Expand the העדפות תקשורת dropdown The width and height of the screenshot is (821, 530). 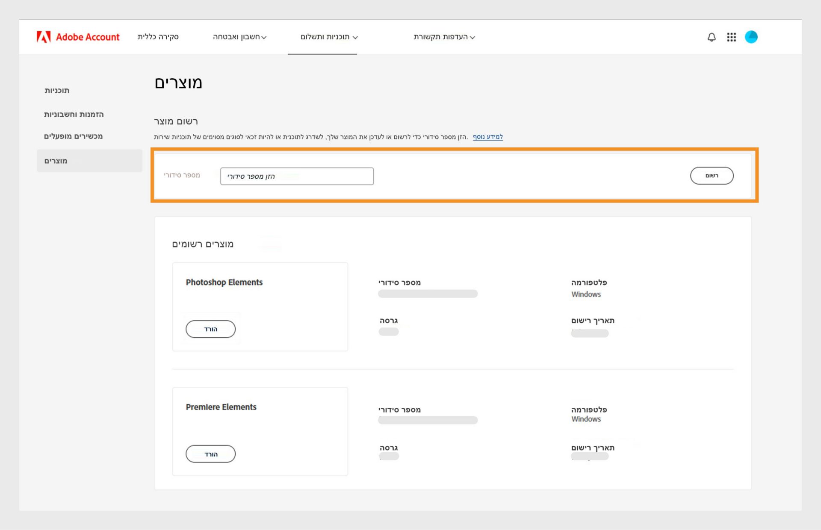coord(443,37)
